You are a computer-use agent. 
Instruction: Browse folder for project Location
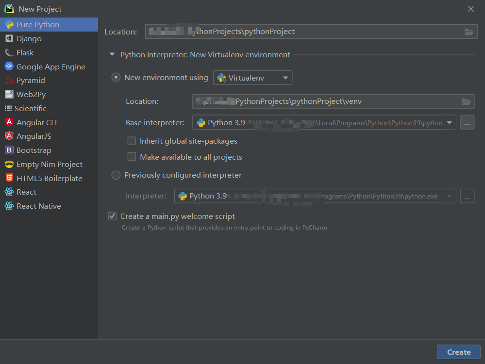coord(469,32)
